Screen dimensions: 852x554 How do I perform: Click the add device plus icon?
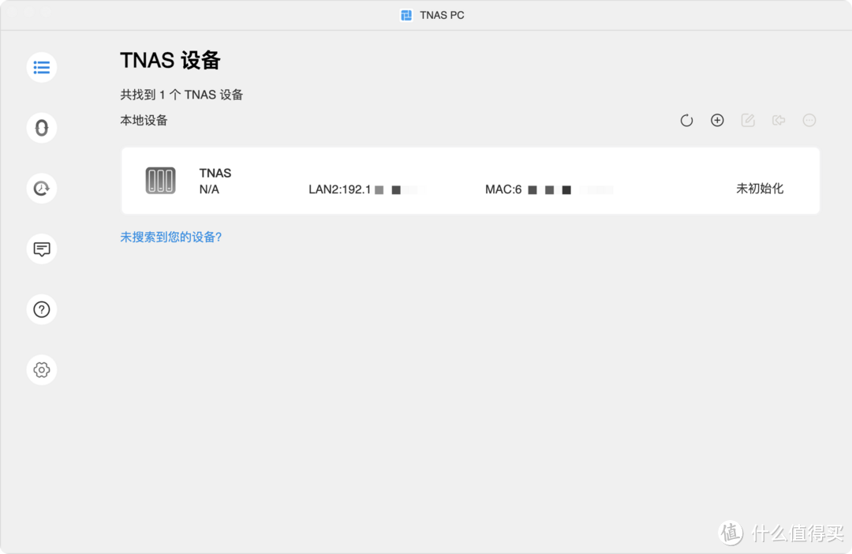717,120
